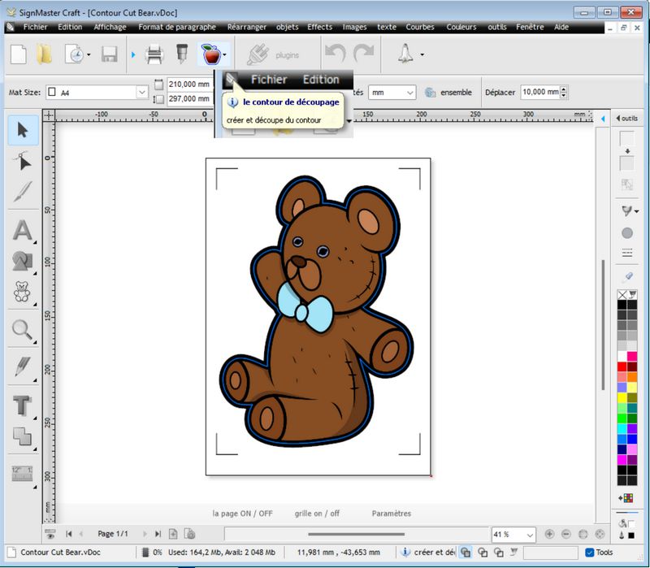This screenshot has width=650, height=568.
Task: Add a new page
Action: click(173, 534)
